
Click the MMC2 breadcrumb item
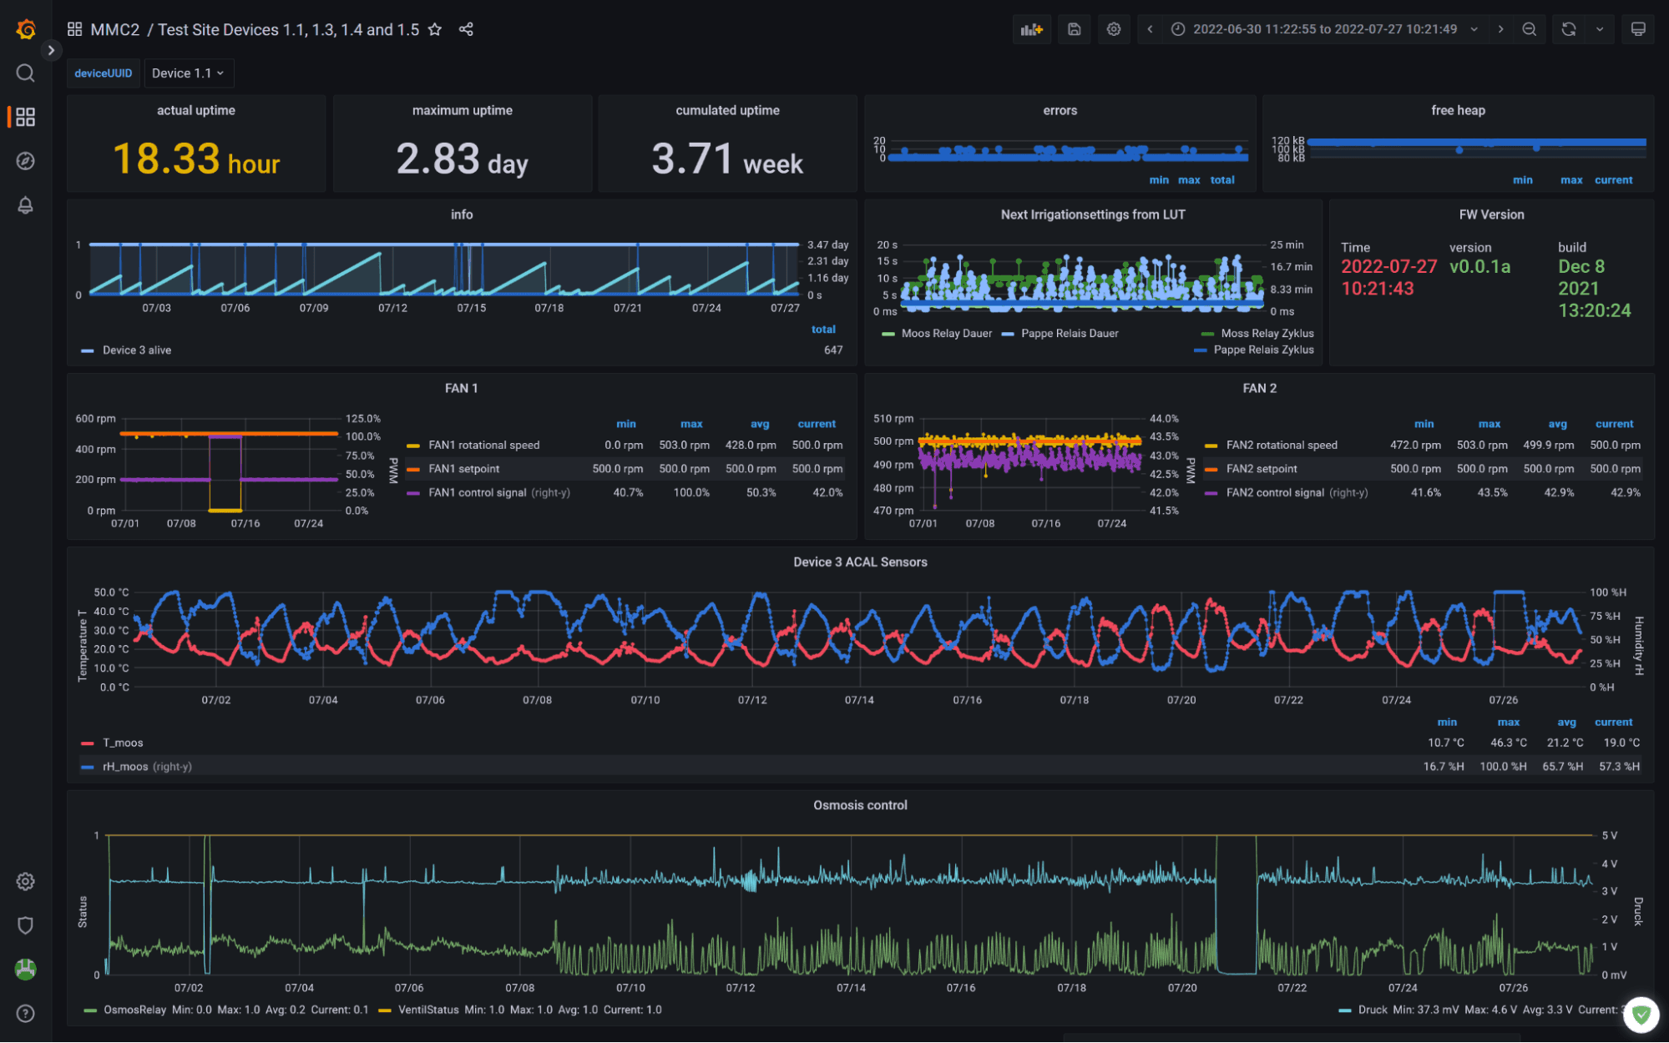click(x=118, y=29)
